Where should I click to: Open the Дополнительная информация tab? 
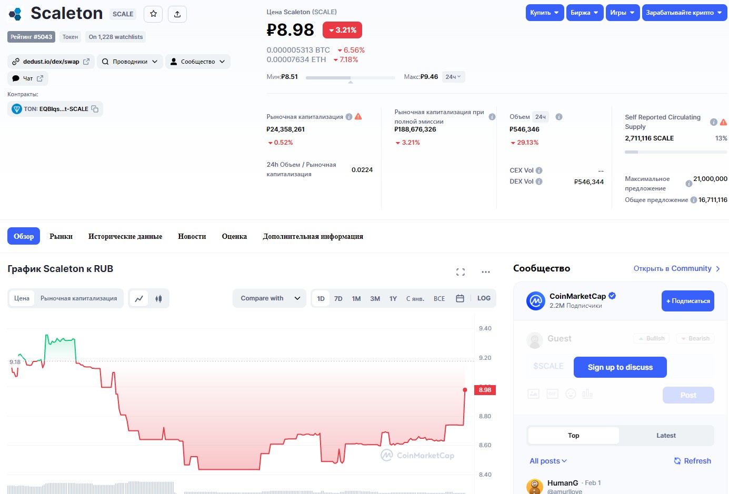coord(313,236)
